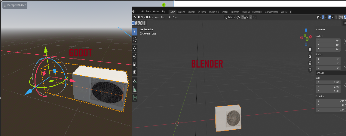Viewport: 346px width, 136px height.
Task: Toggle X-ray button in Blender header
Action: [336, 17]
